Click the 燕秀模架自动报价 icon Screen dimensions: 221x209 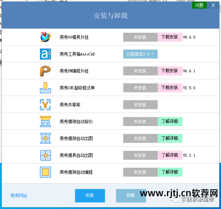coord(45,122)
